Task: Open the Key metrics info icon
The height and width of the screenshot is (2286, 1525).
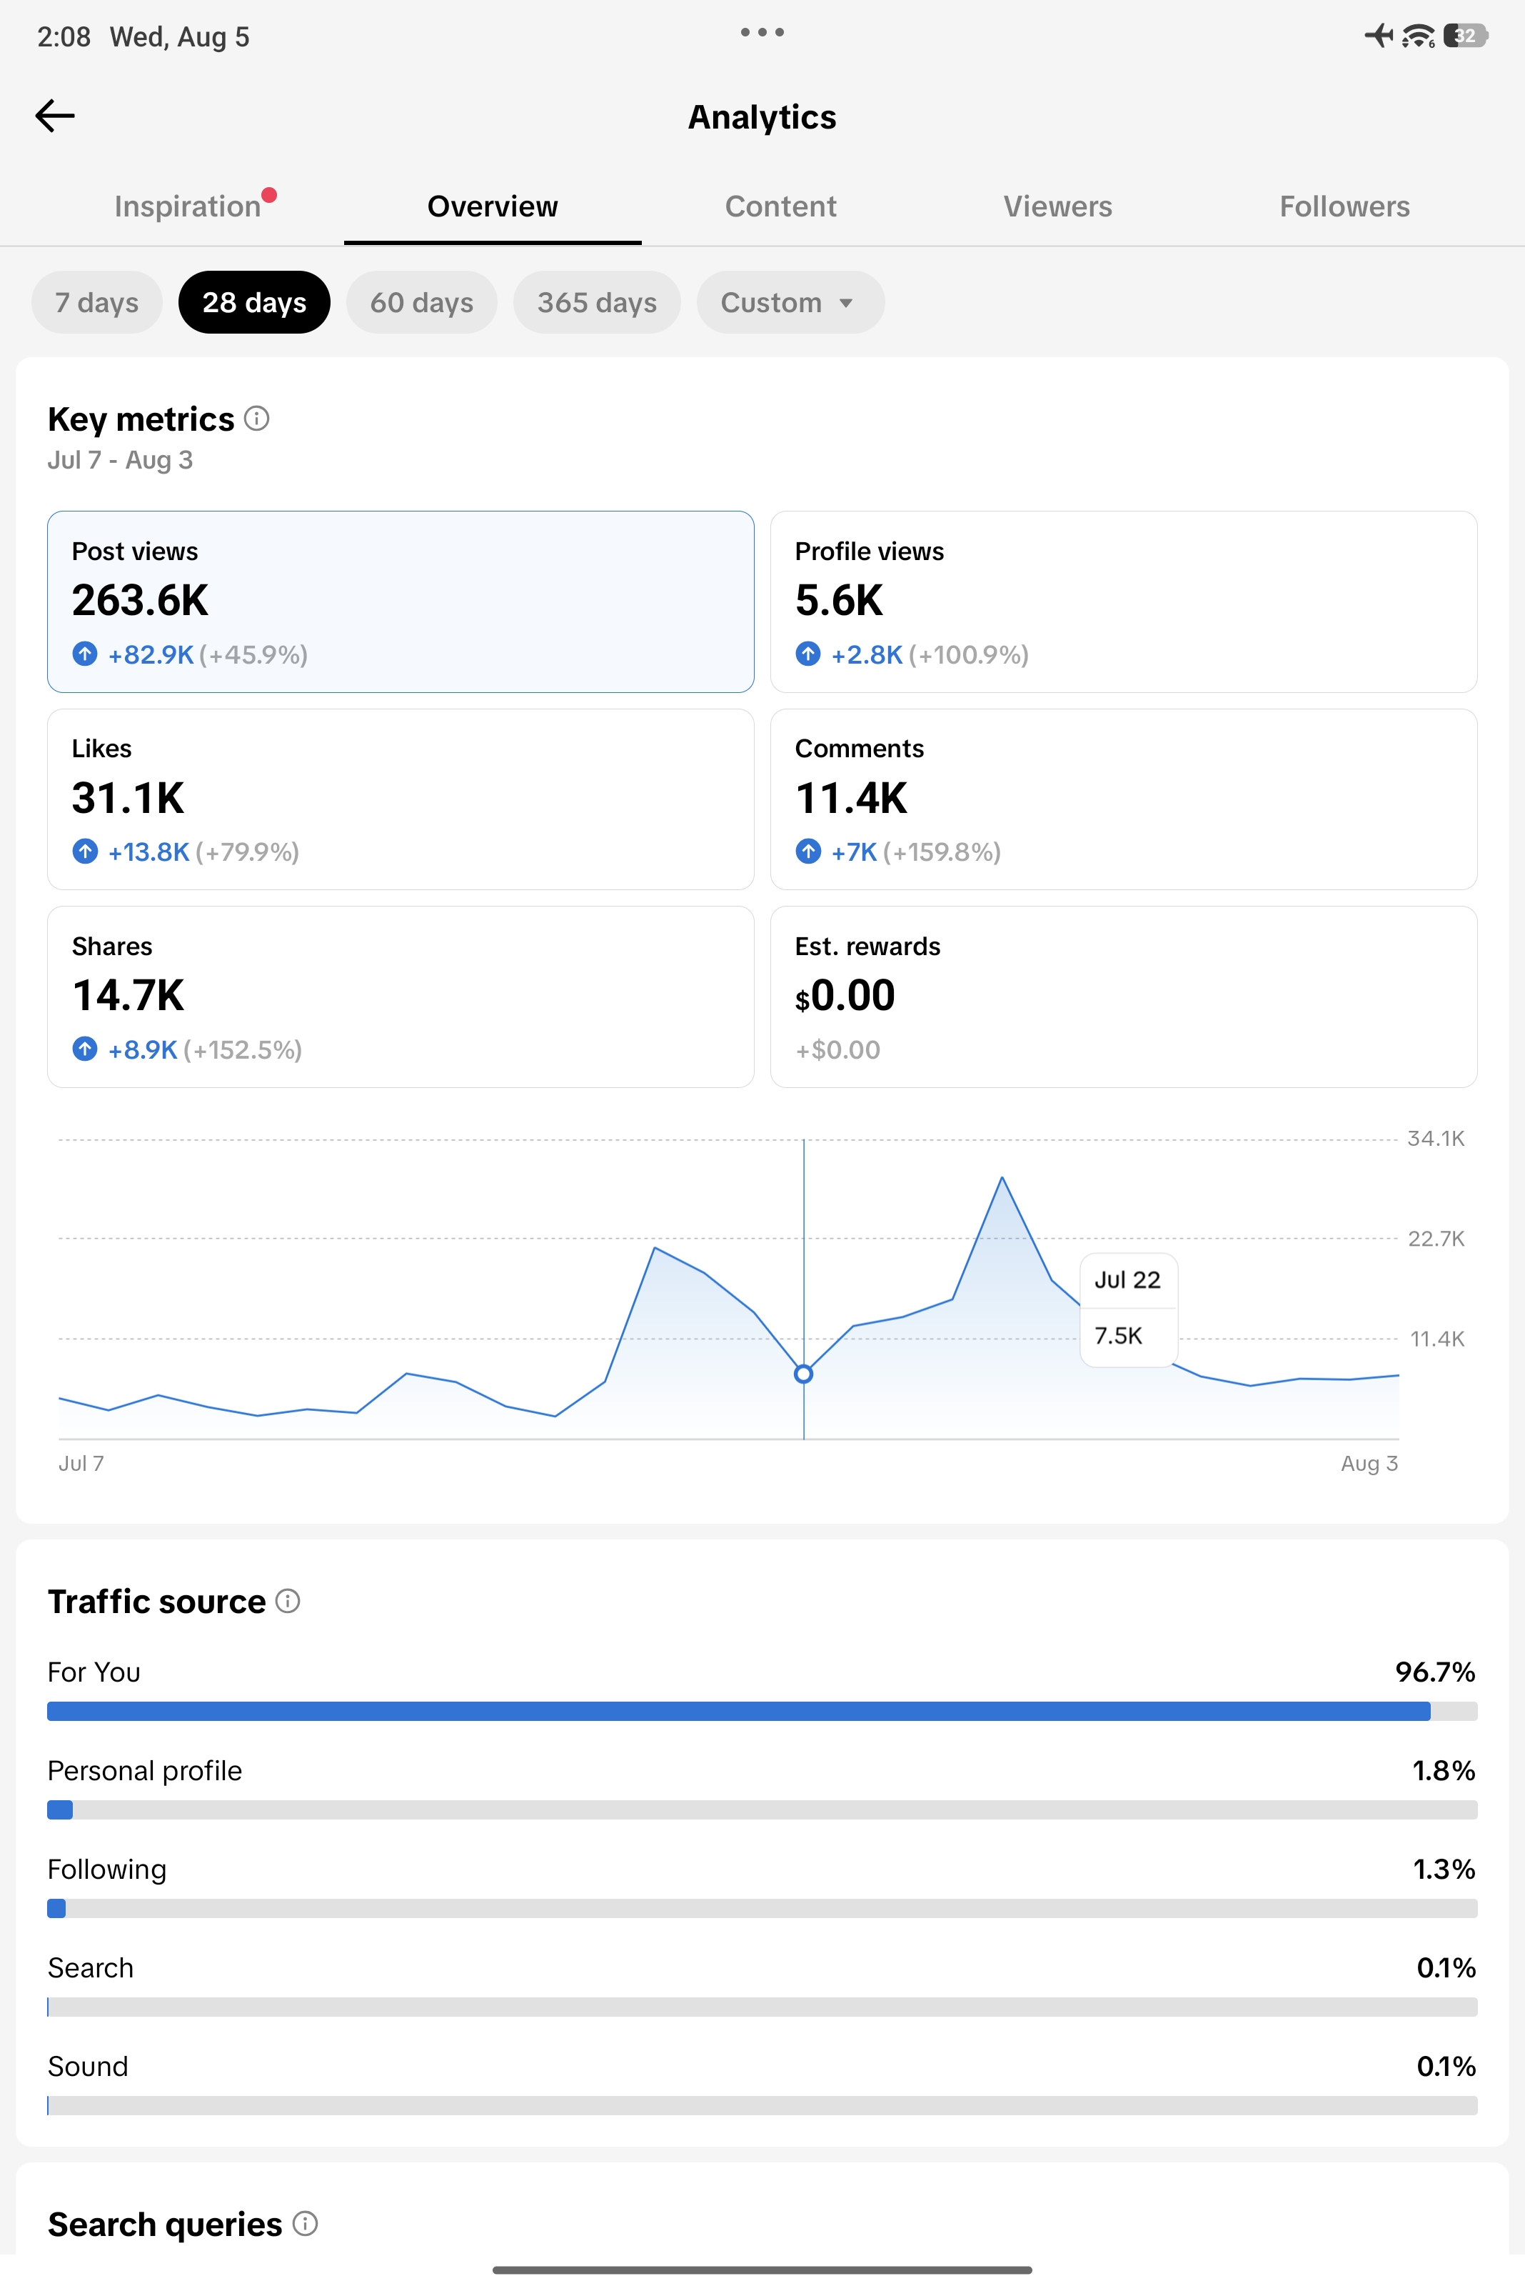Action: coord(257,419)
